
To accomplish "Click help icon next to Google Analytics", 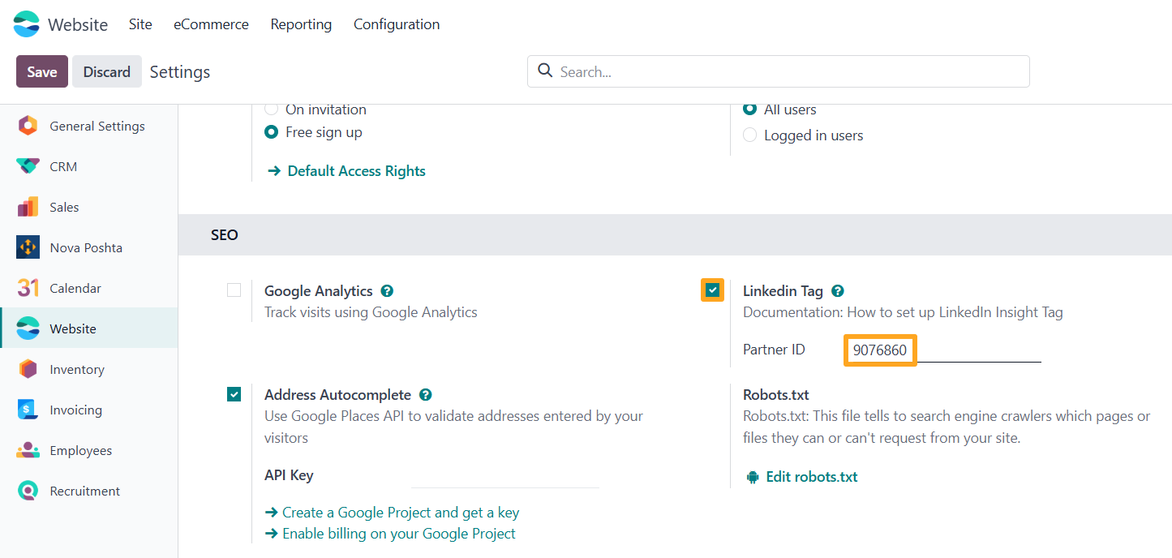I will [387, 291].
